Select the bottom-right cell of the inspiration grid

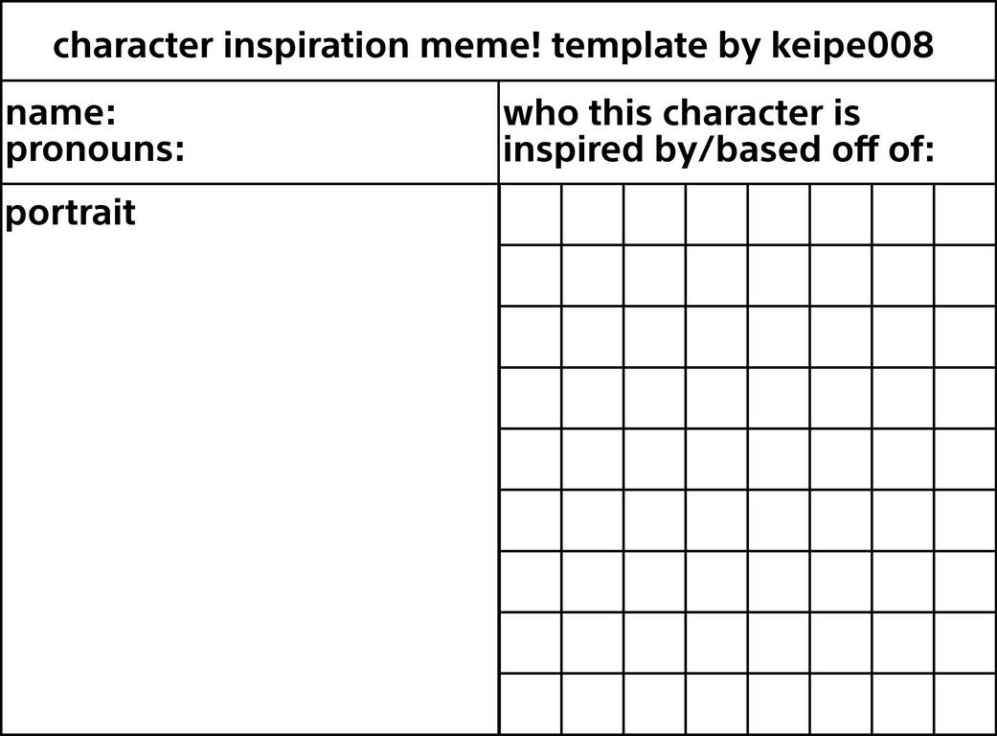964,704
